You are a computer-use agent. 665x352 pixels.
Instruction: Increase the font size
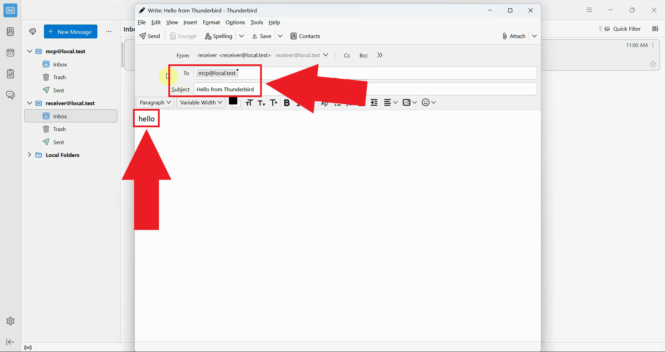point(274,102)
